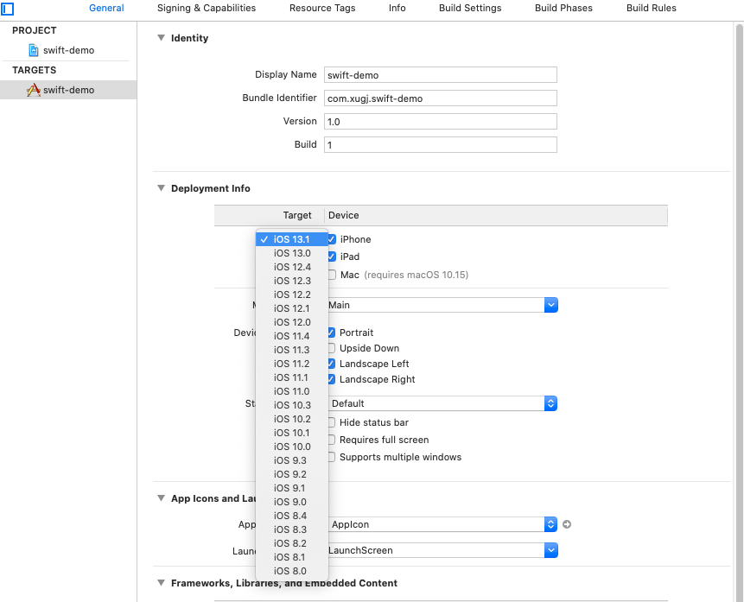Click the arrow icon next to AppIcon
This screenshot has height=602, width=744.
[567, 524]
